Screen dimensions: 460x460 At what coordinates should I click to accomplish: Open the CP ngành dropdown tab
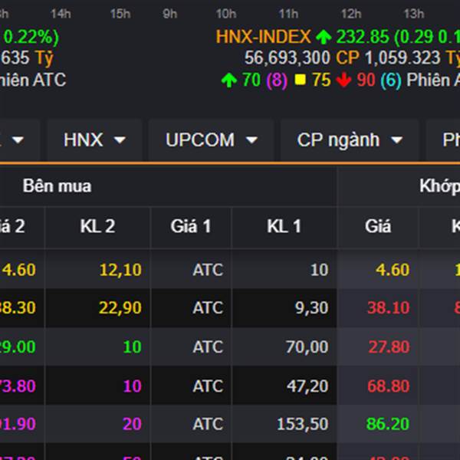pos(350,140)
